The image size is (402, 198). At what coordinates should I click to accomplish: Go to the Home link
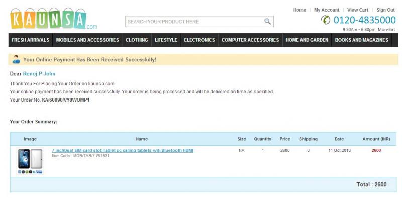point(299,10)
